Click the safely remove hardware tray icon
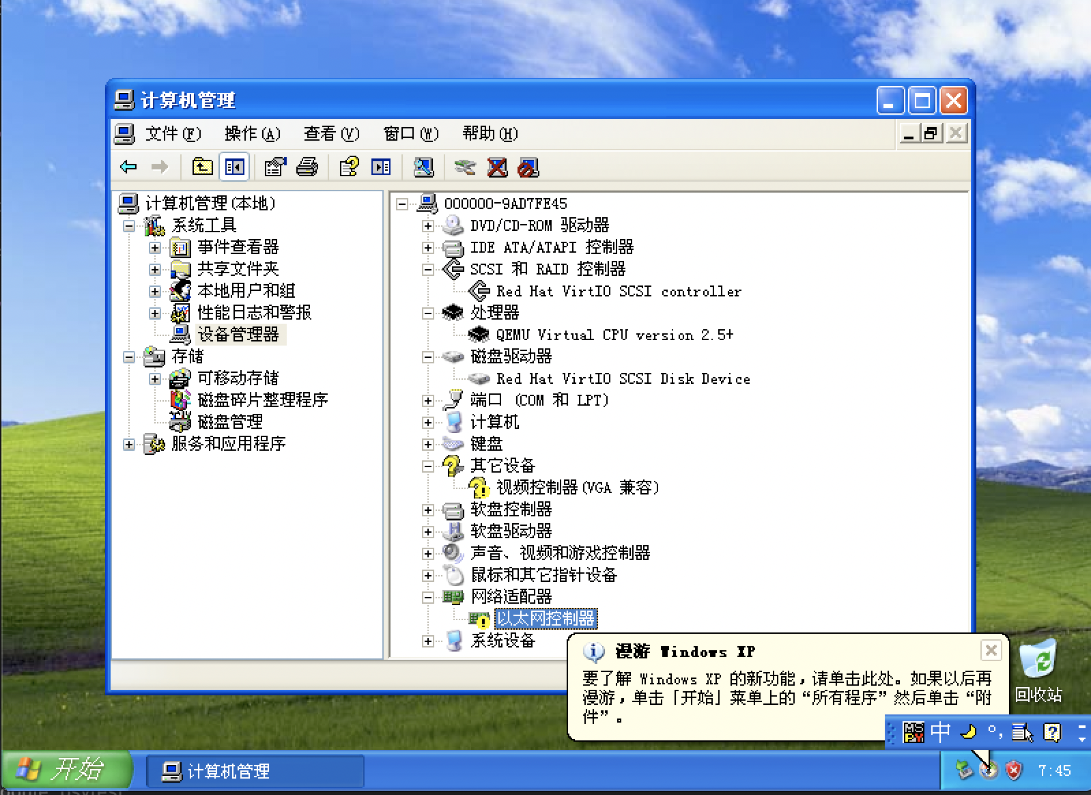Viewport: 1091px width, 795px height. [x=964, y=770]
